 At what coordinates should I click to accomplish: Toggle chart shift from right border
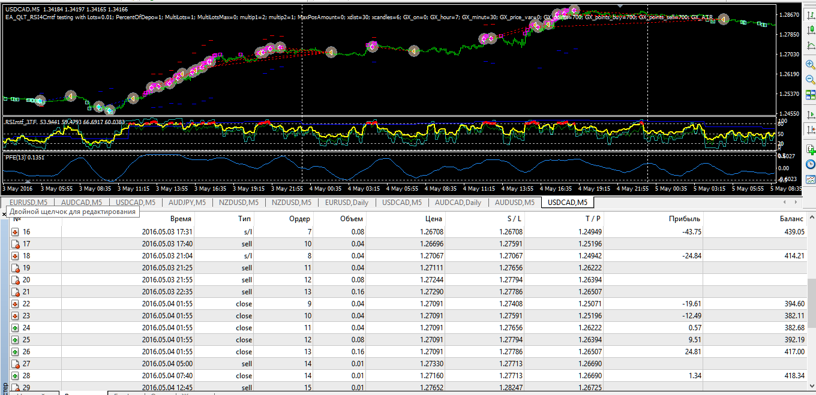(x=810, y=129)
